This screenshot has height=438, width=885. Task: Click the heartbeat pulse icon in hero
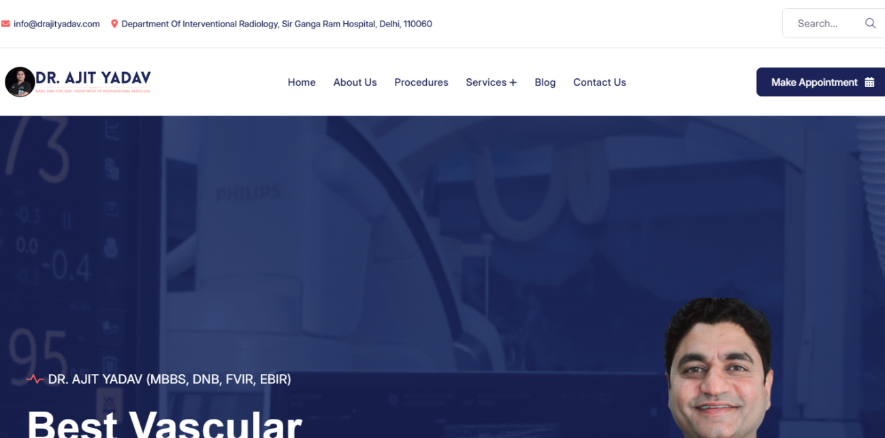pos(35,380)
